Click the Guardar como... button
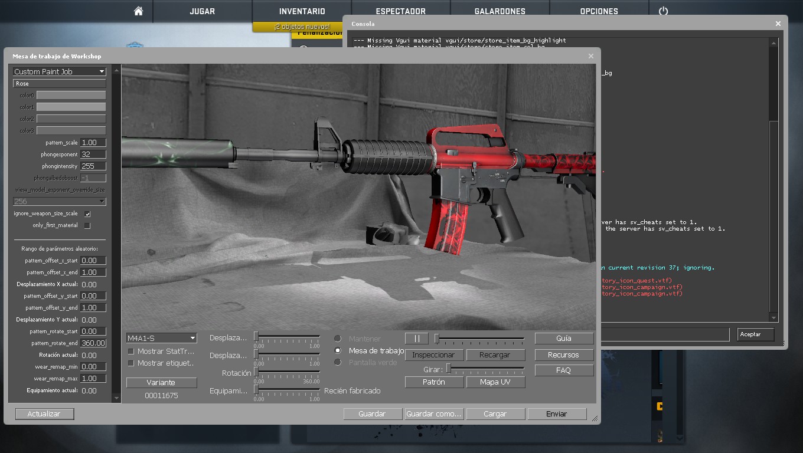This screenshot has width=803, height=453. click(434, 413)
